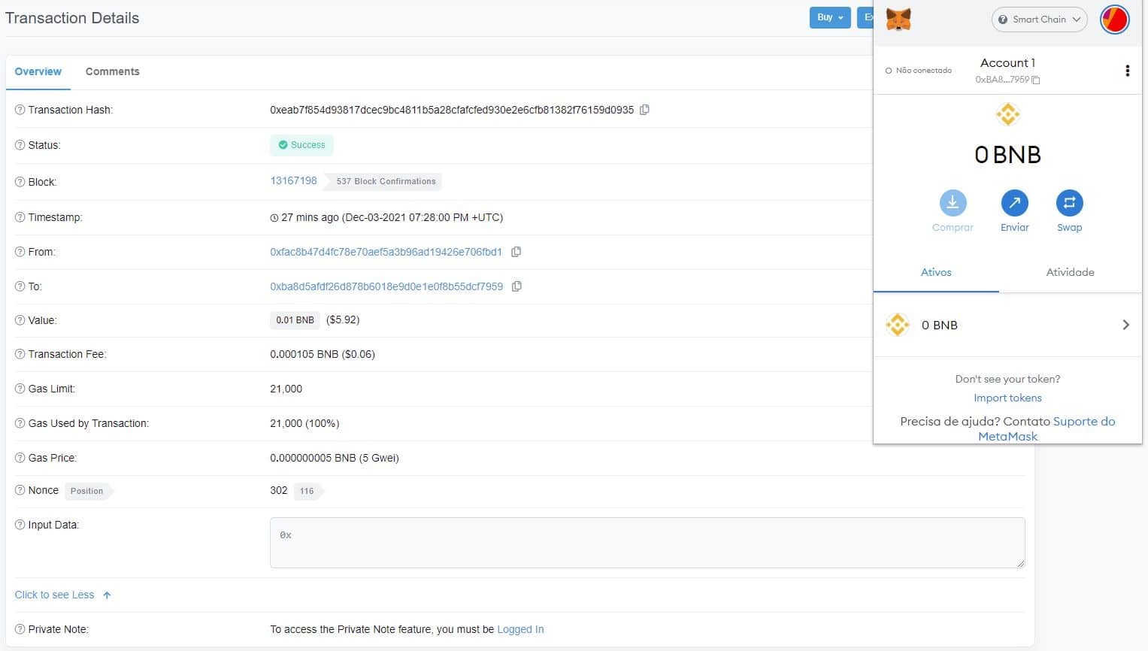
Task: Click help icon next to Nonce
Action: [20, 490]
